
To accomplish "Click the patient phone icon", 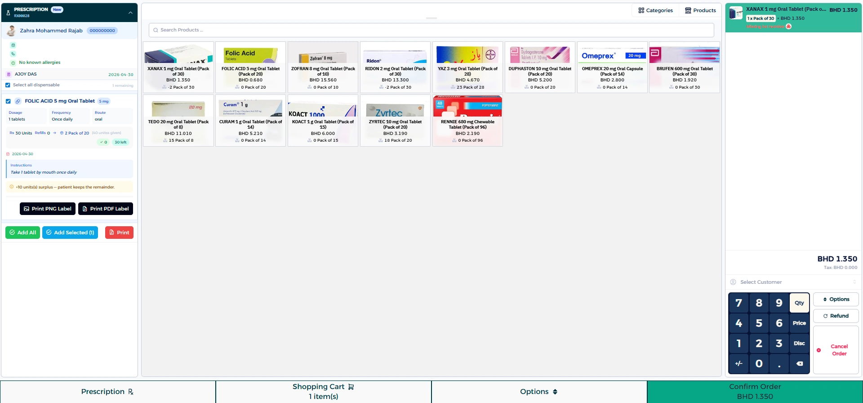I will click(13, 54).
